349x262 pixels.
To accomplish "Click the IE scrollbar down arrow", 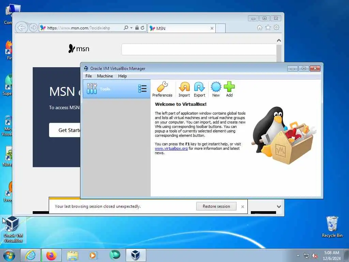I will (279, 206).
